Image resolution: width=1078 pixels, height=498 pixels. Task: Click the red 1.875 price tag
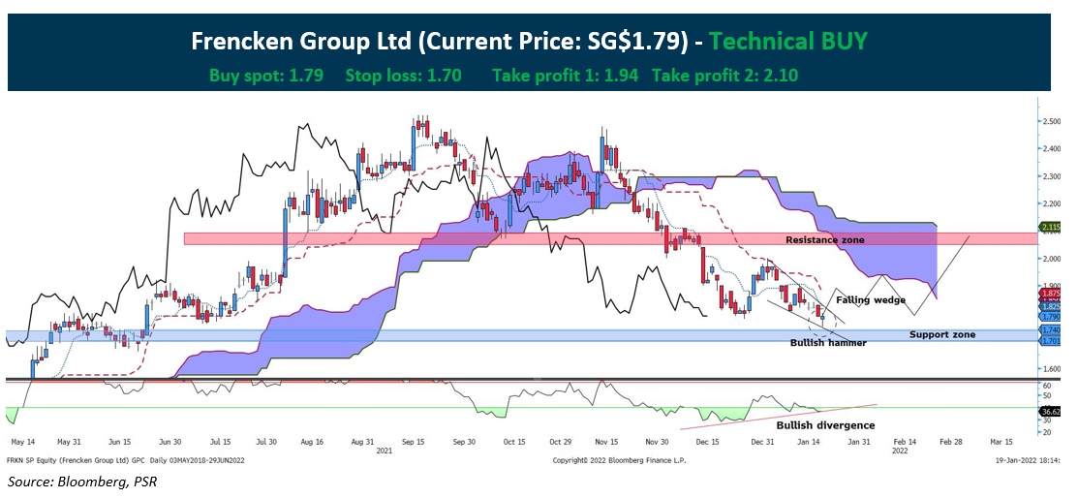pos(1051,294)
